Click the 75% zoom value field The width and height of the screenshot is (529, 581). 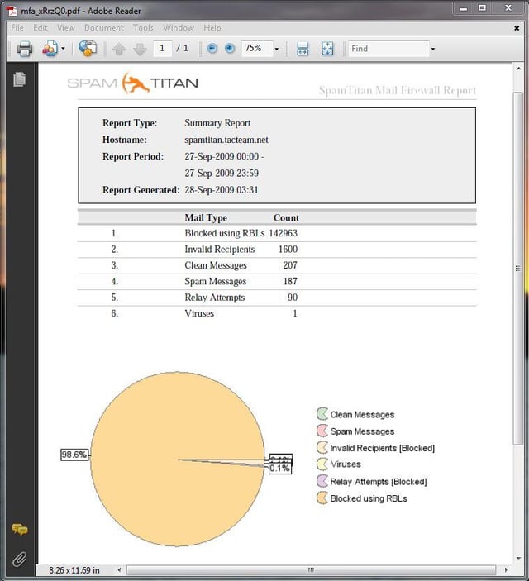click(x=257, y=48)
